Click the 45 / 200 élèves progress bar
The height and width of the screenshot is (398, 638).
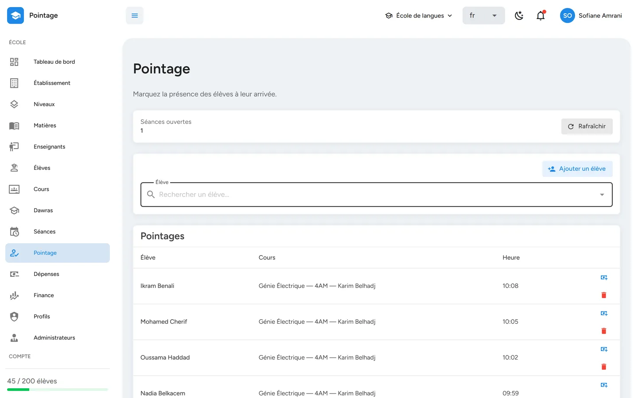point(58,390)
